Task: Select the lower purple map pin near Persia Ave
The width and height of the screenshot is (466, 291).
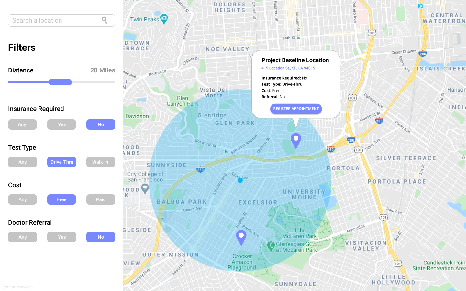Action: (x=241, y=238)
